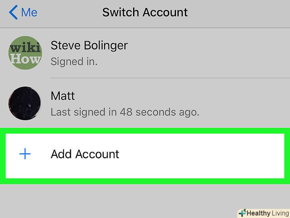Tap empty space right of Add Account label
The width and height of the screenshot is (290, 218).
coord(199,154)
